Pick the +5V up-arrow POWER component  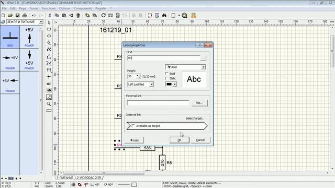(x=29, y=37)
